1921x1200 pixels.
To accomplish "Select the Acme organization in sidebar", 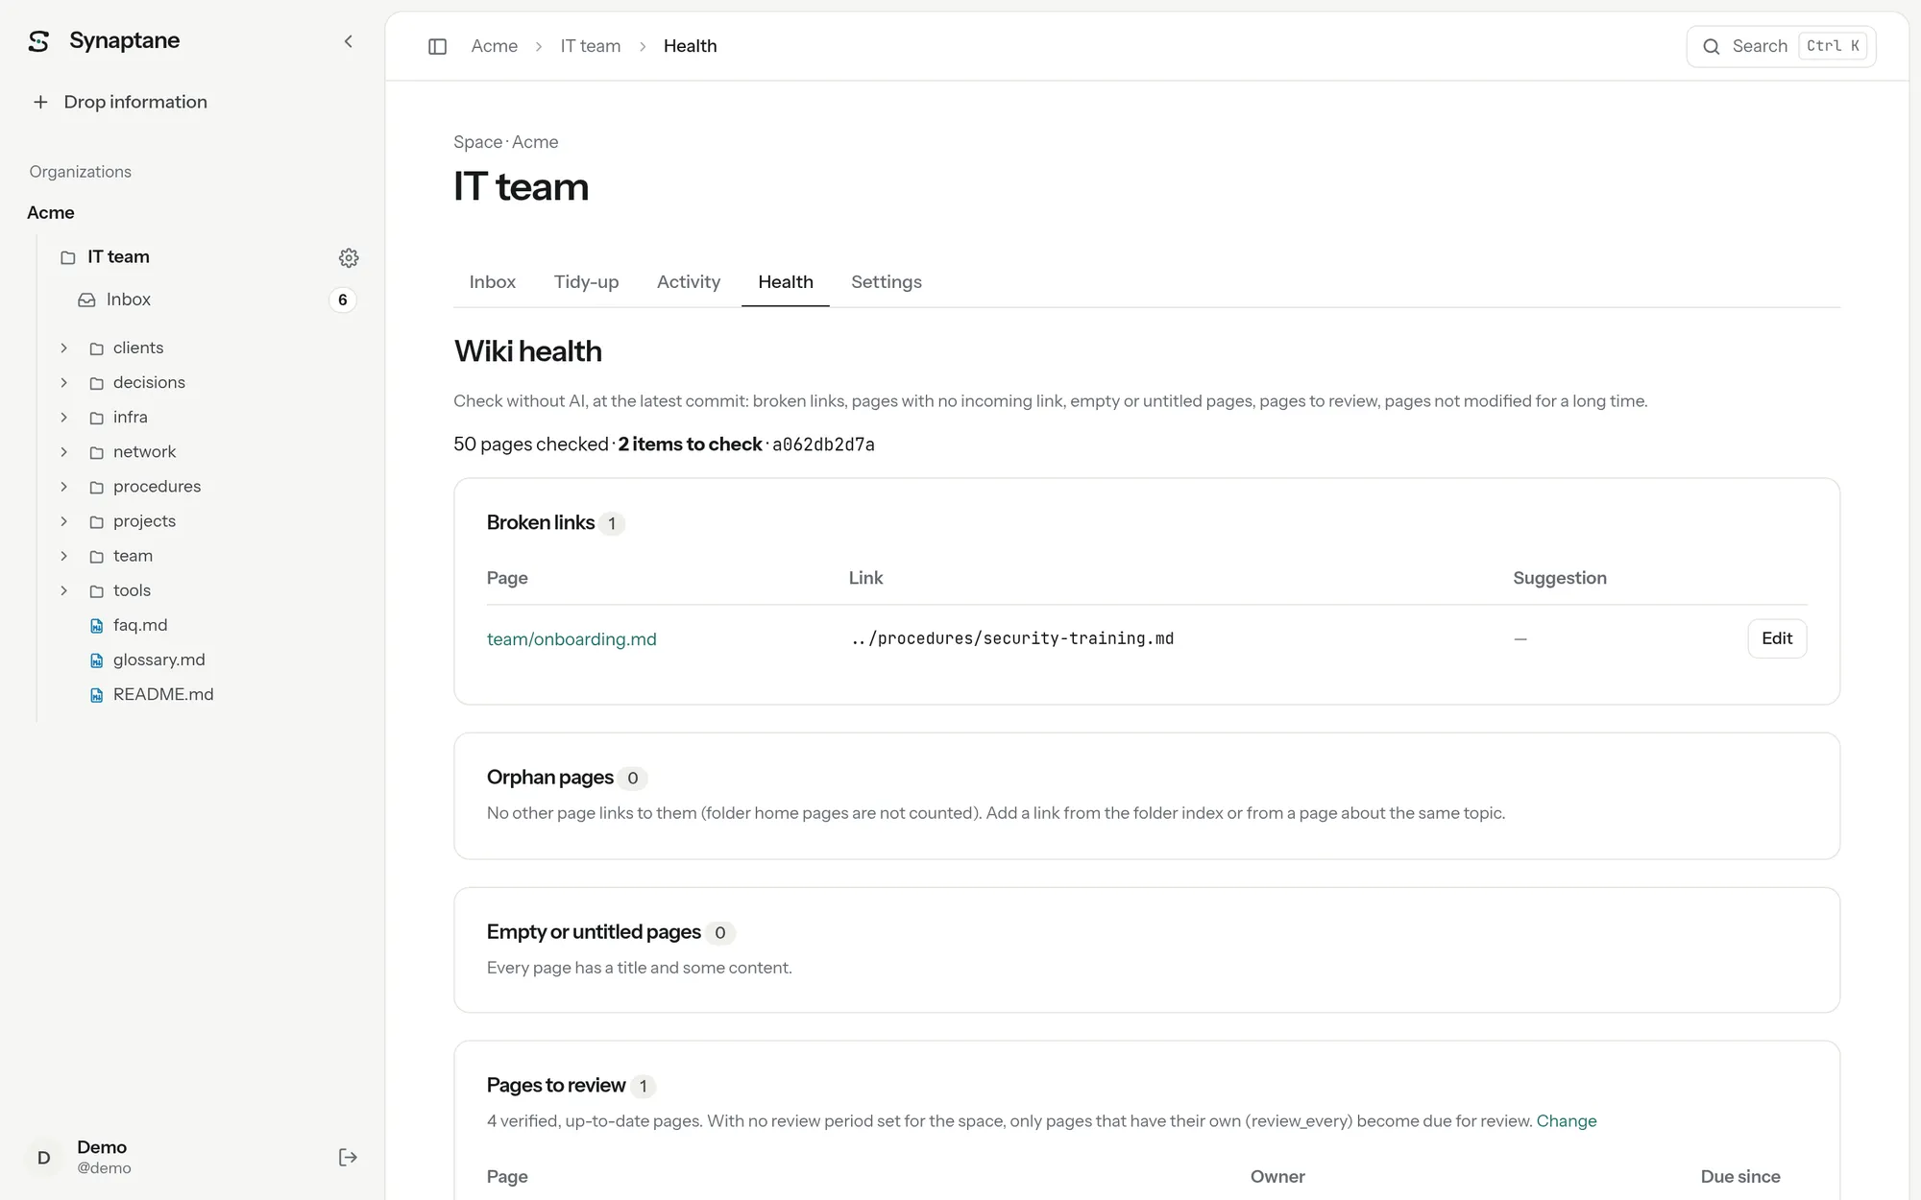I will point(51,213).
